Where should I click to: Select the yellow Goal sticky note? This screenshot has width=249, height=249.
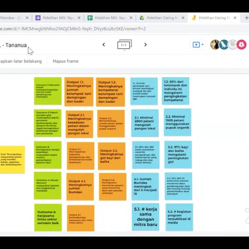coord(12,159)
